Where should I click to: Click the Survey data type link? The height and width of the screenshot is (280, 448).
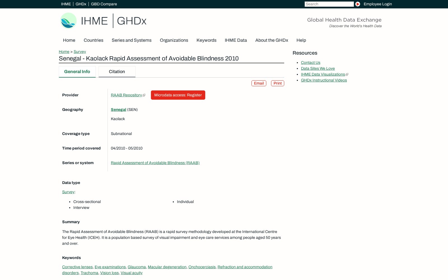(68, 192)
